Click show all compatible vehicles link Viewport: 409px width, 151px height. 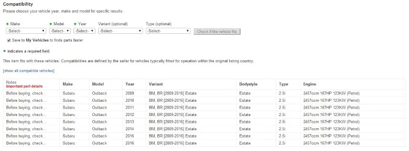tap(29, 71)
